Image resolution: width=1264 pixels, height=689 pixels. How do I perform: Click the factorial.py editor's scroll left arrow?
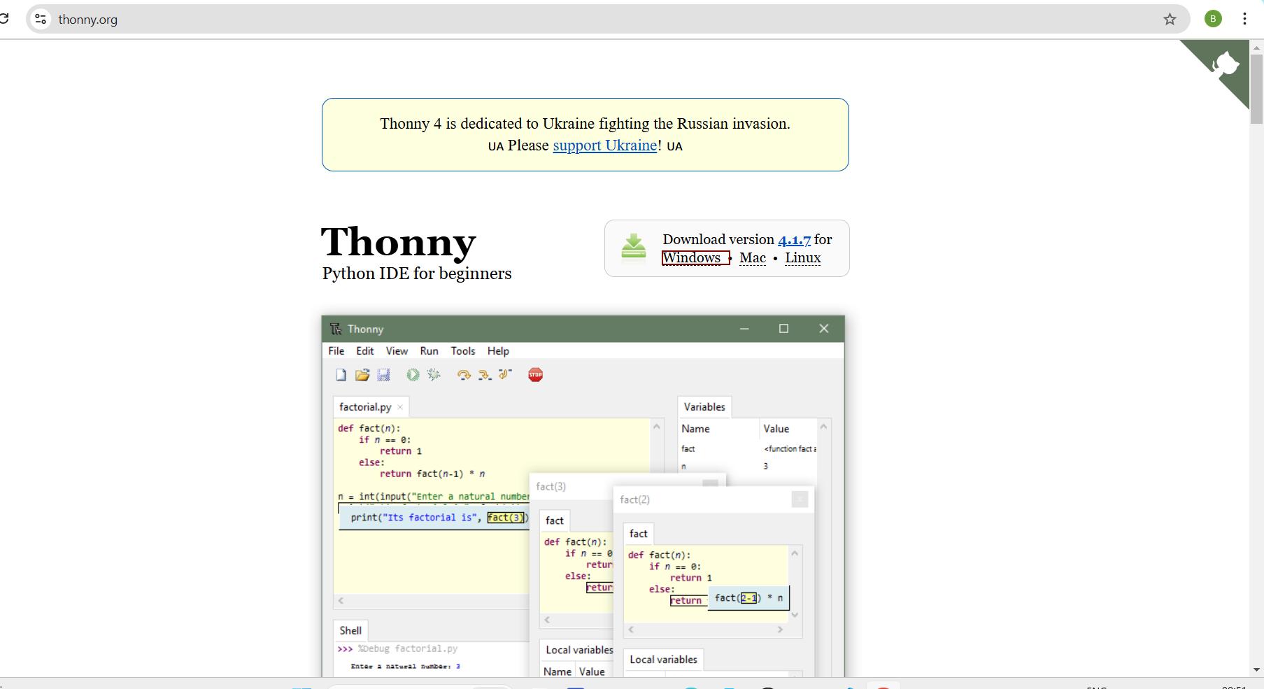(x=341, y=601)
